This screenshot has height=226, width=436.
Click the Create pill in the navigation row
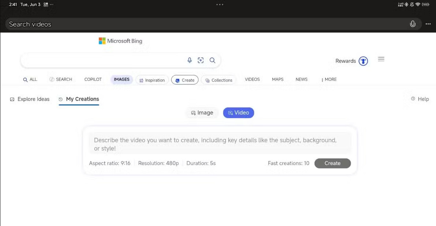coord(185,80)
